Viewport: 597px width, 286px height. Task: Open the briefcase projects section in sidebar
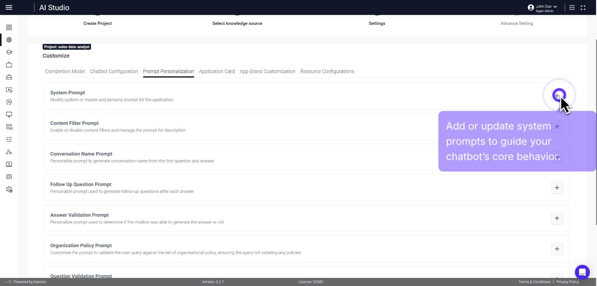coord(9,65)
